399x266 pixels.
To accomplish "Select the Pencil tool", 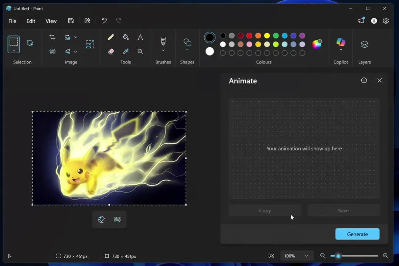I will (x=111, y=37).
